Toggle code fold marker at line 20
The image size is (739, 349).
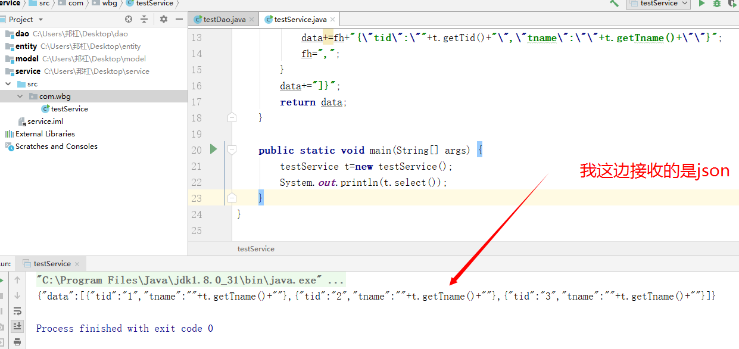[x=232, y=149]
